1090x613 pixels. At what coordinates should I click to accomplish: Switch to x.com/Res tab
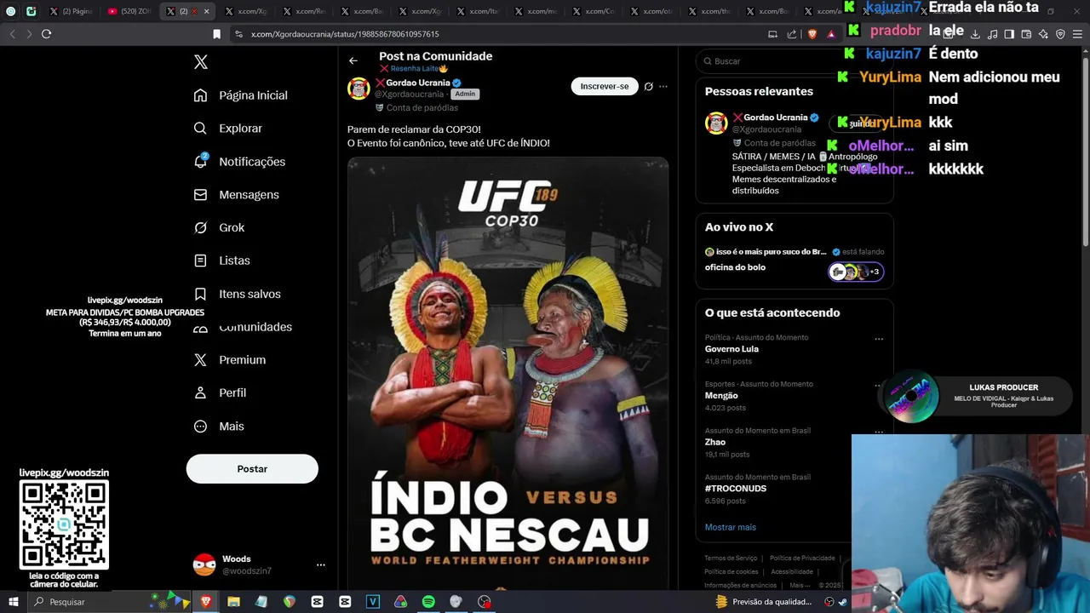304,11
